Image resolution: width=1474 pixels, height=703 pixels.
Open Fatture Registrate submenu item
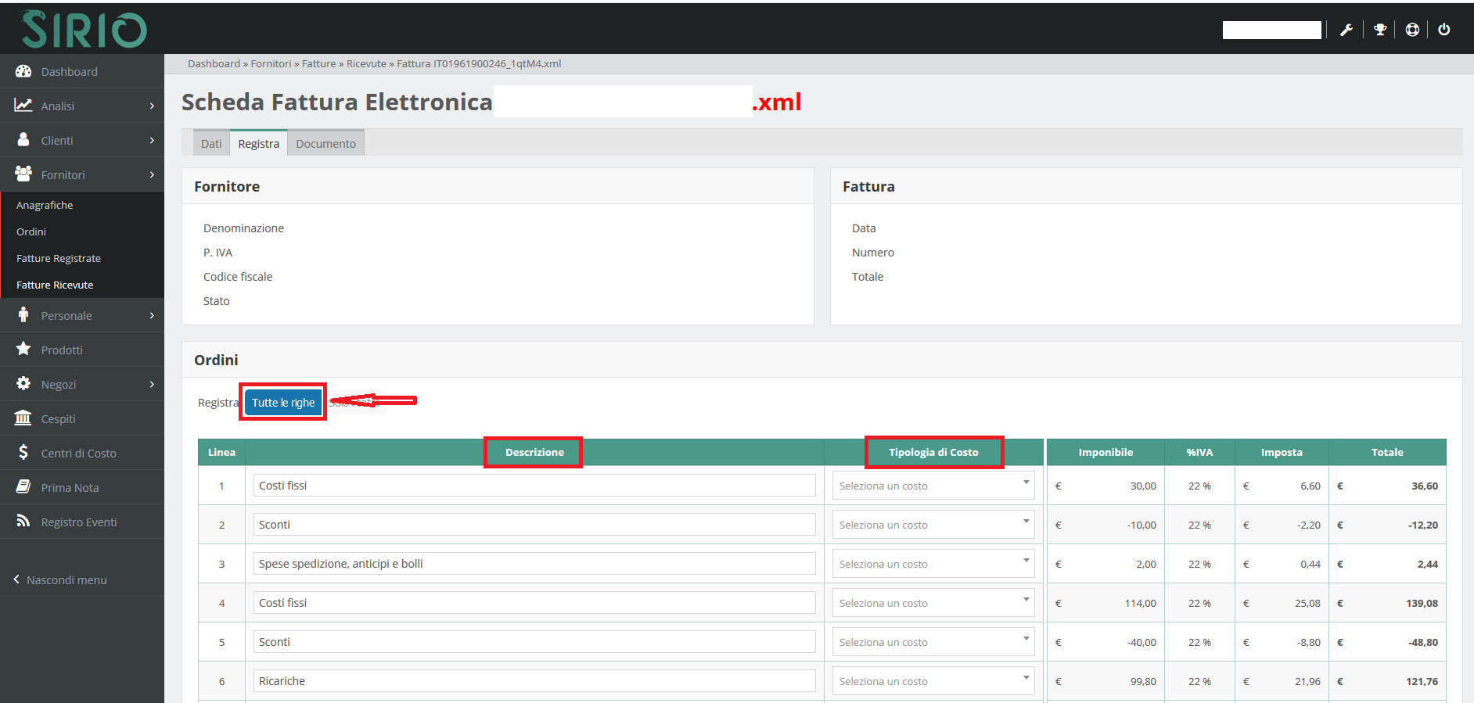[59, 259]
